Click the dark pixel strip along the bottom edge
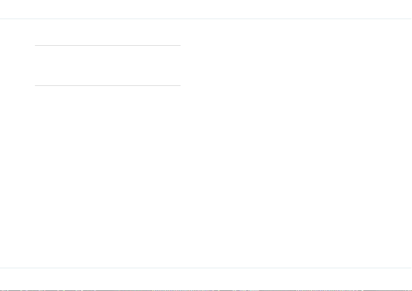 [x=206, y=290]
